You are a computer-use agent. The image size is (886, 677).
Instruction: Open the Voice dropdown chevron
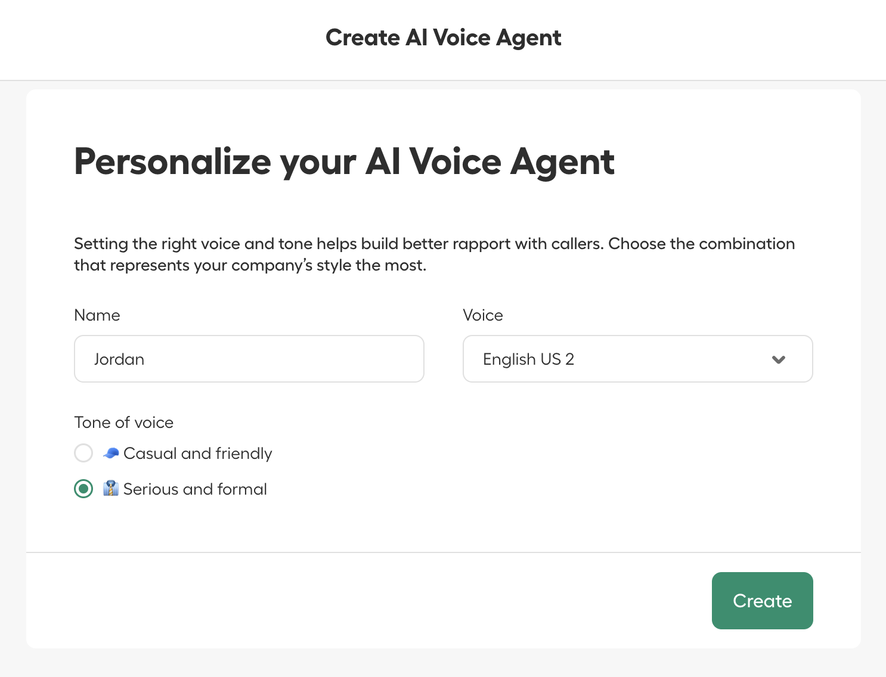[x=778, y=359]
